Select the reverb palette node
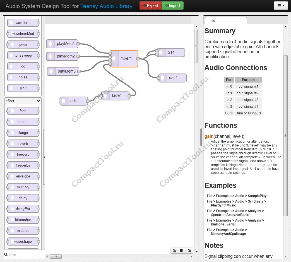Image resolution: width=291 pixels, height=262 pixels. click(23, 144)
